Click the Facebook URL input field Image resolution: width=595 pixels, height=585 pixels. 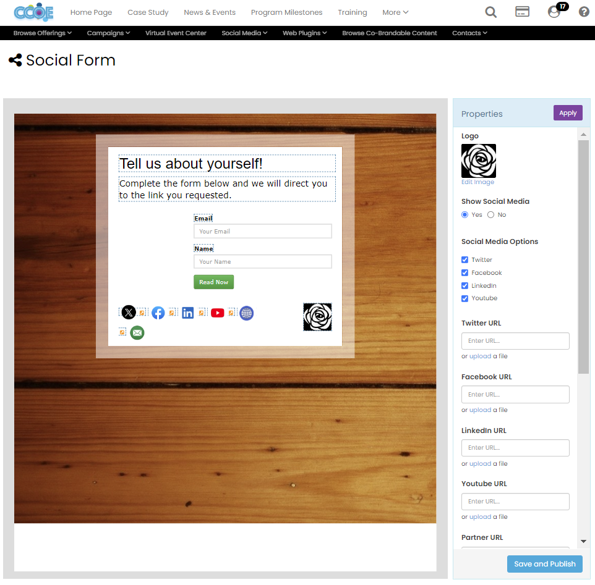[515, 394]
